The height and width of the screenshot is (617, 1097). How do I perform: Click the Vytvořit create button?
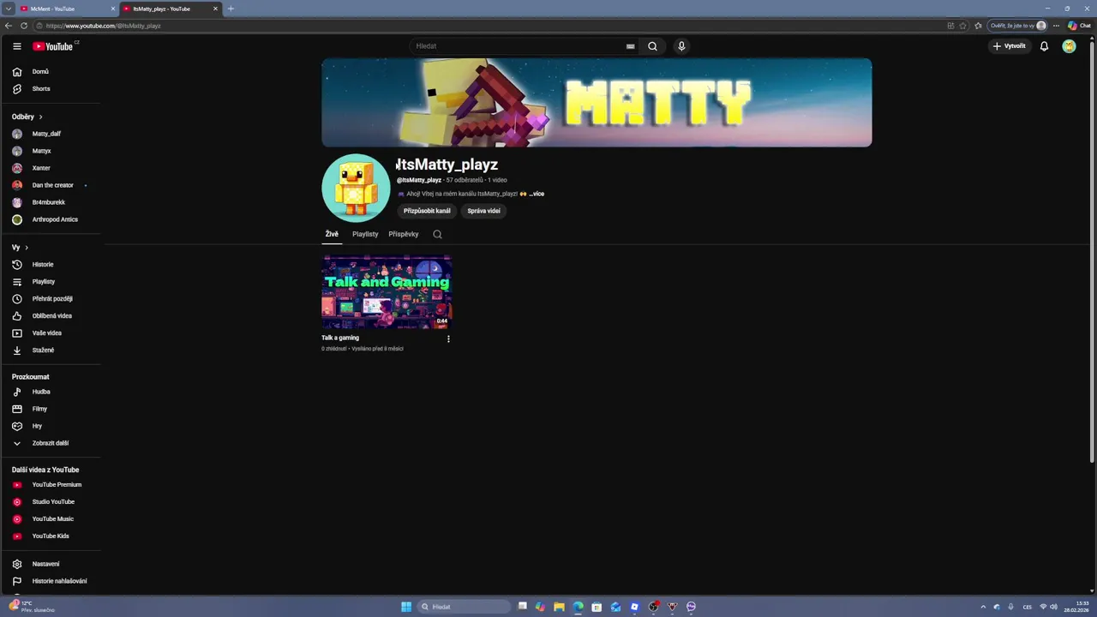click(1009, 46)
